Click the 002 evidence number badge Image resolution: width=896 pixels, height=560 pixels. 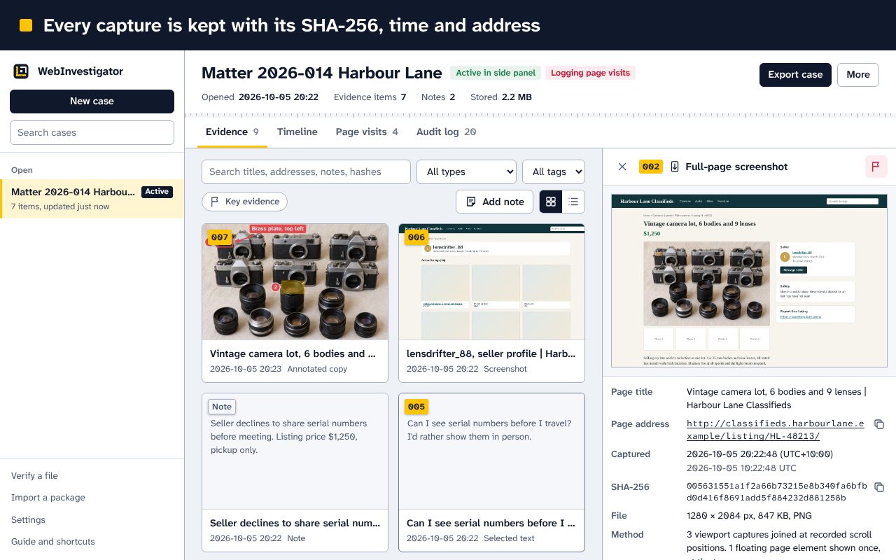tap(651, 167)
